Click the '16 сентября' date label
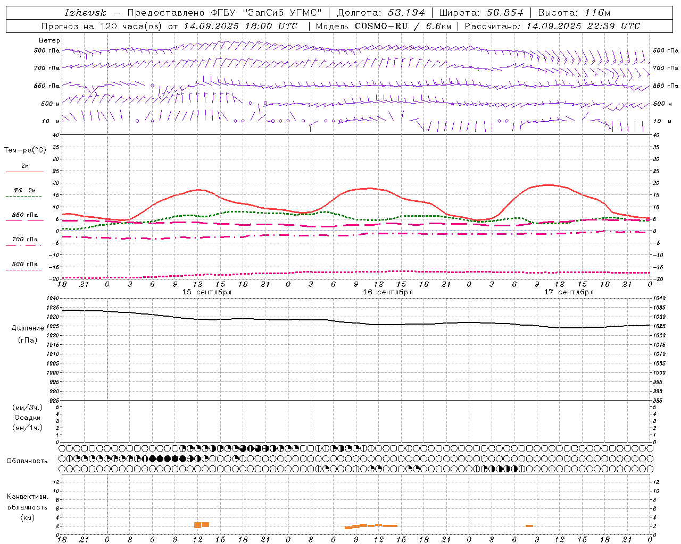The image size is (681, 544). point(388,292)
